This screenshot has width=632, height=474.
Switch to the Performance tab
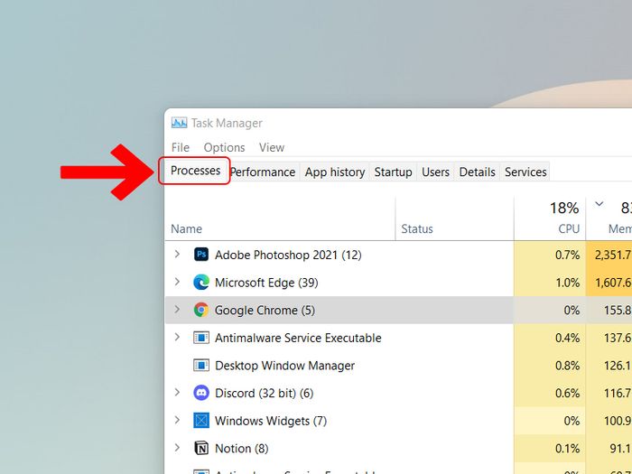(x=263, y=172)
